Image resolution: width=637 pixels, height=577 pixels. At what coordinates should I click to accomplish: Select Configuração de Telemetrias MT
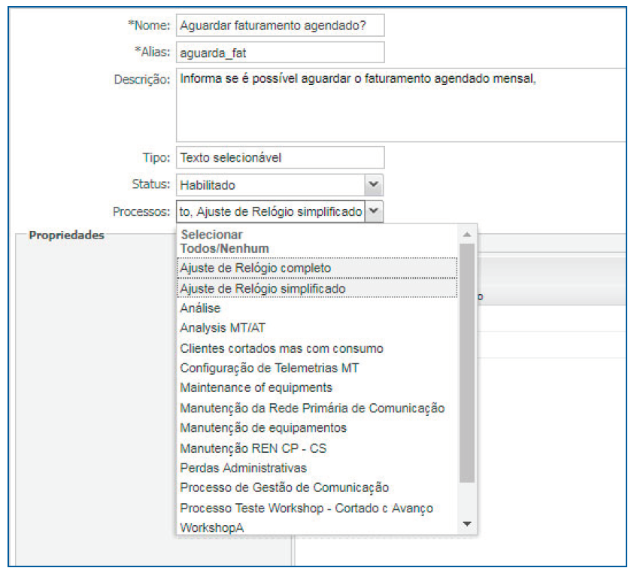269,368
